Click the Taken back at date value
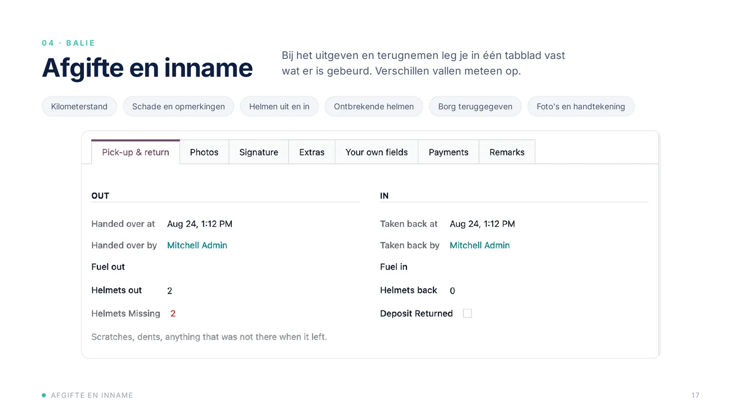This screenshot has width=742, height=417. pyautogui.click(x=482, y=224)
